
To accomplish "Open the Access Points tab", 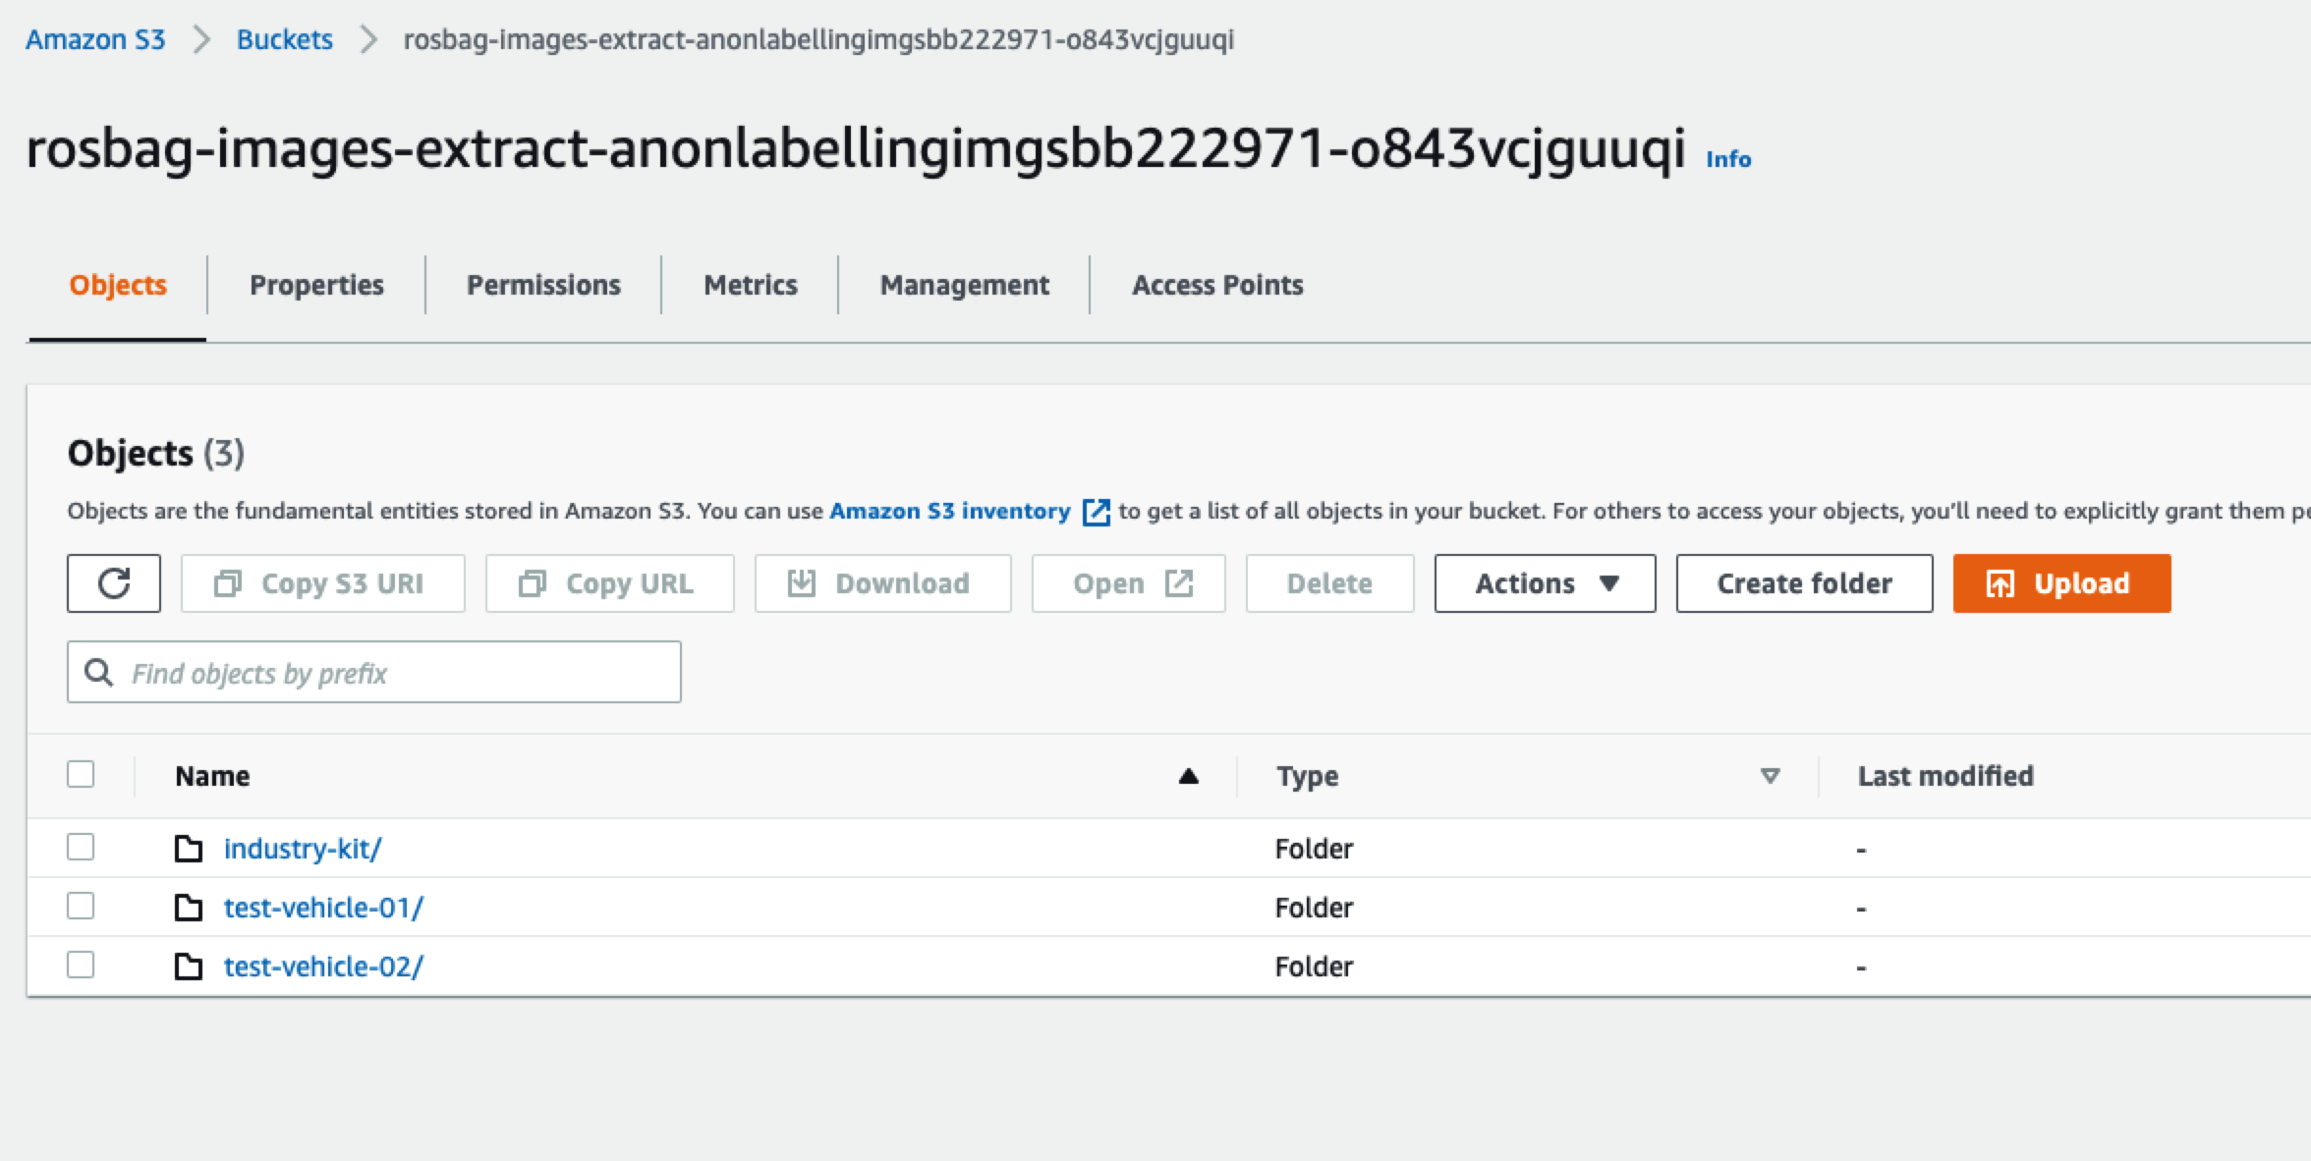I will [x=1217, y=285].
